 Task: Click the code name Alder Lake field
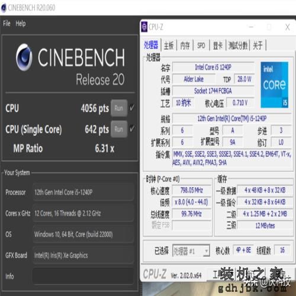194,79
